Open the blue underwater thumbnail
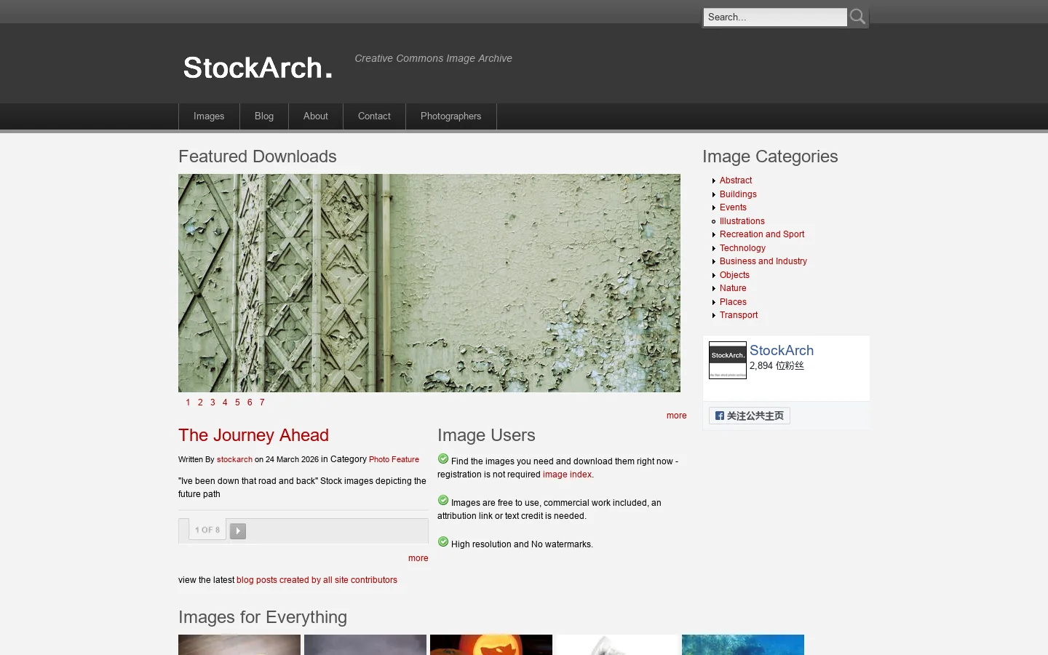Screen dimensions: 1048x655 (x=743, y=645)
